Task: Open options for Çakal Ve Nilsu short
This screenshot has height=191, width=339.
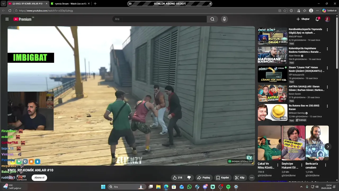Action: click(278, 165)
